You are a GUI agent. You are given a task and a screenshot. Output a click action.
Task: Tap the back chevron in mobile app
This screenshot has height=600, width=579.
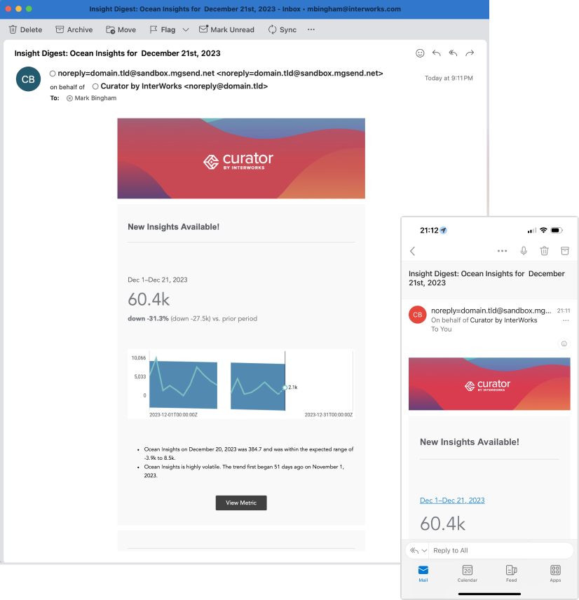pos(413,251)
